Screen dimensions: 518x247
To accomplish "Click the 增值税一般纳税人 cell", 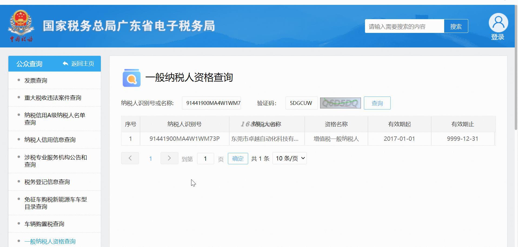I will click(336, 139).
